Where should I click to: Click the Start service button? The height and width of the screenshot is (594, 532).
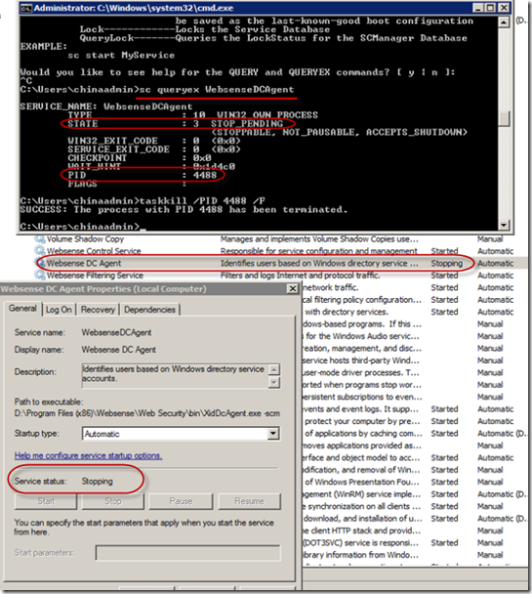pos(46,501)
